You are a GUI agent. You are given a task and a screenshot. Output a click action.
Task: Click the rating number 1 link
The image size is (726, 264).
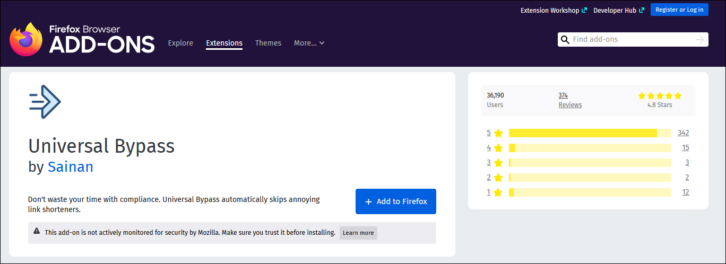[x=489, y=192]
